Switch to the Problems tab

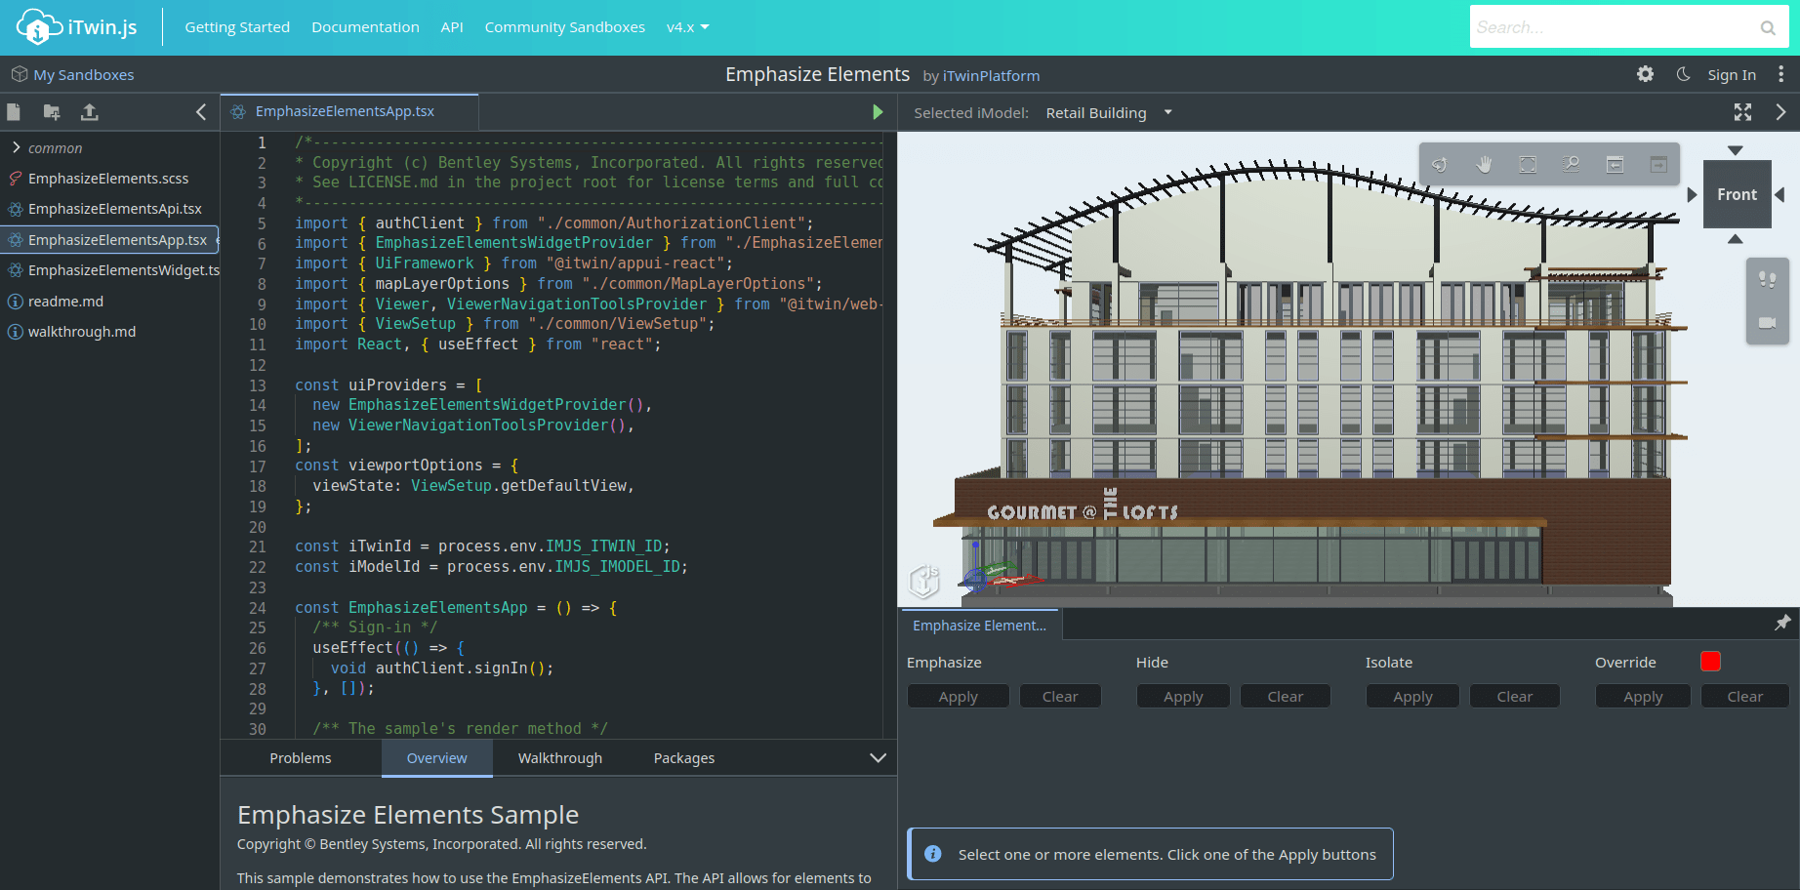301,758
